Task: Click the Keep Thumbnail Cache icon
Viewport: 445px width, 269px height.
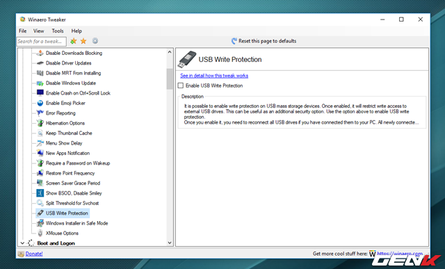Action: [40, 133]
